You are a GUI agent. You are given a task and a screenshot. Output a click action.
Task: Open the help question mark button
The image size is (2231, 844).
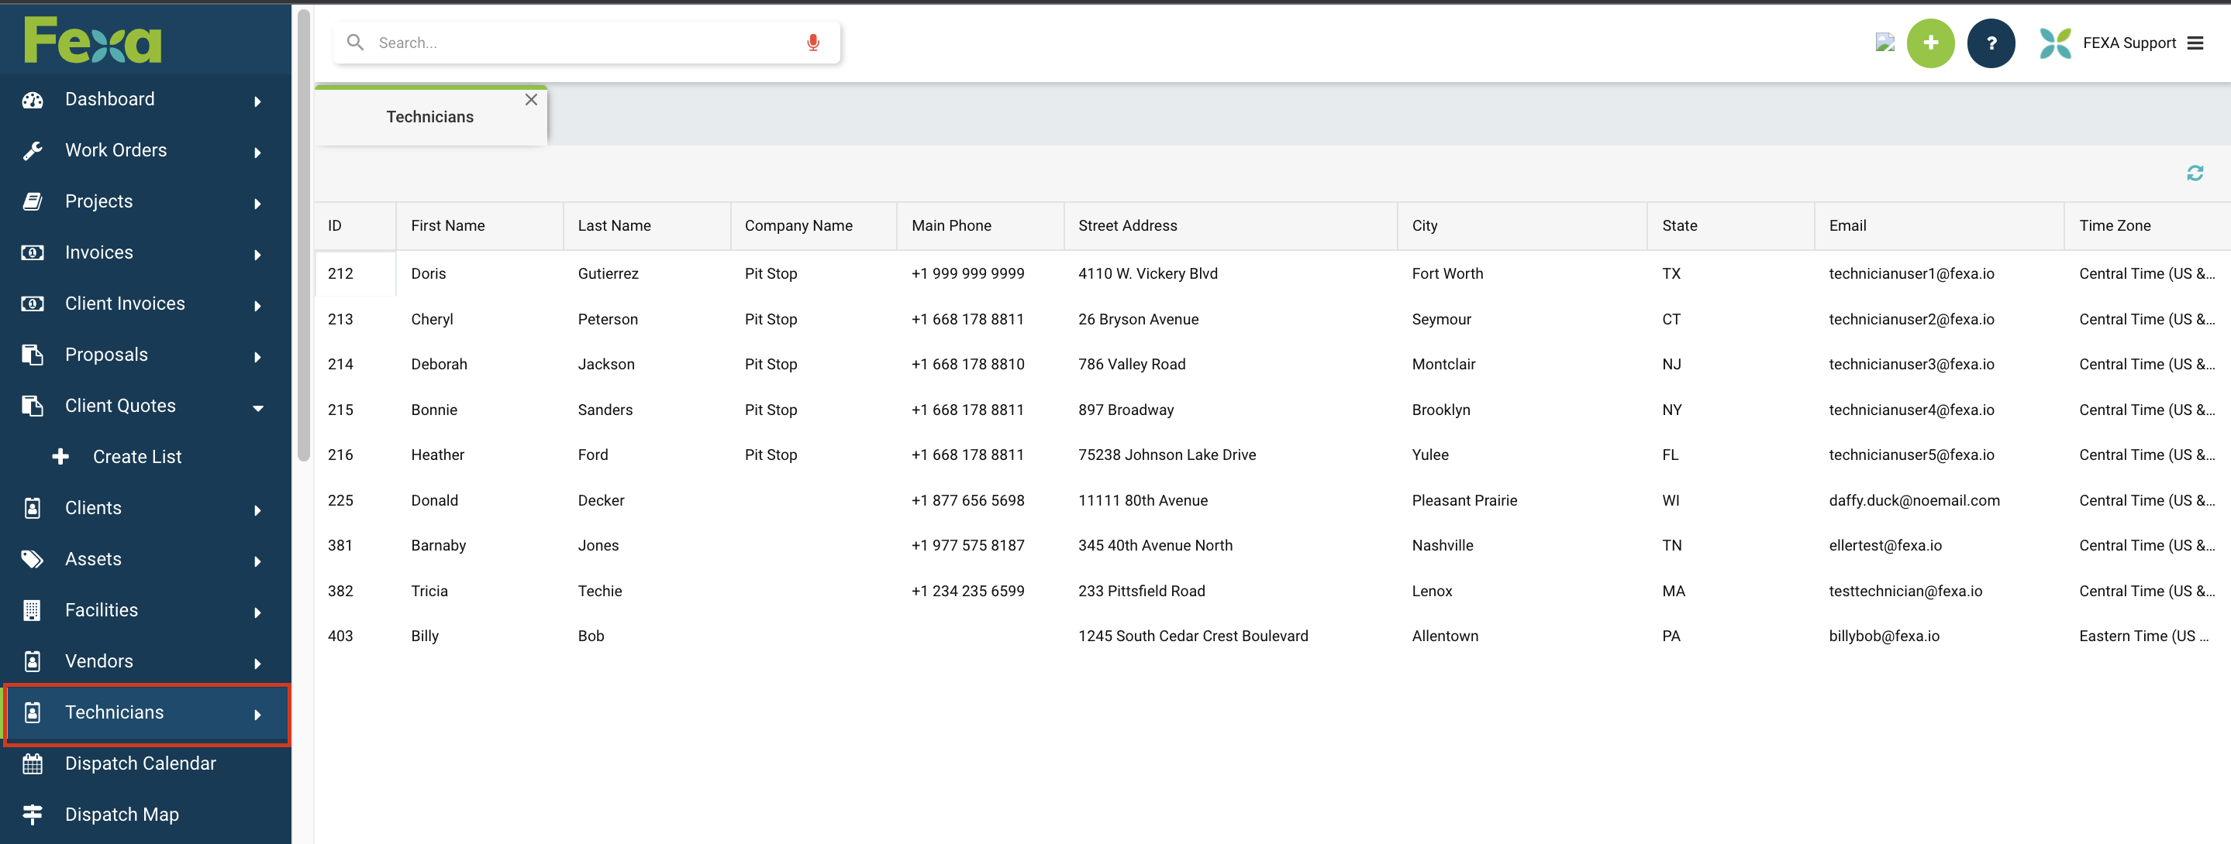(1991, 43)
